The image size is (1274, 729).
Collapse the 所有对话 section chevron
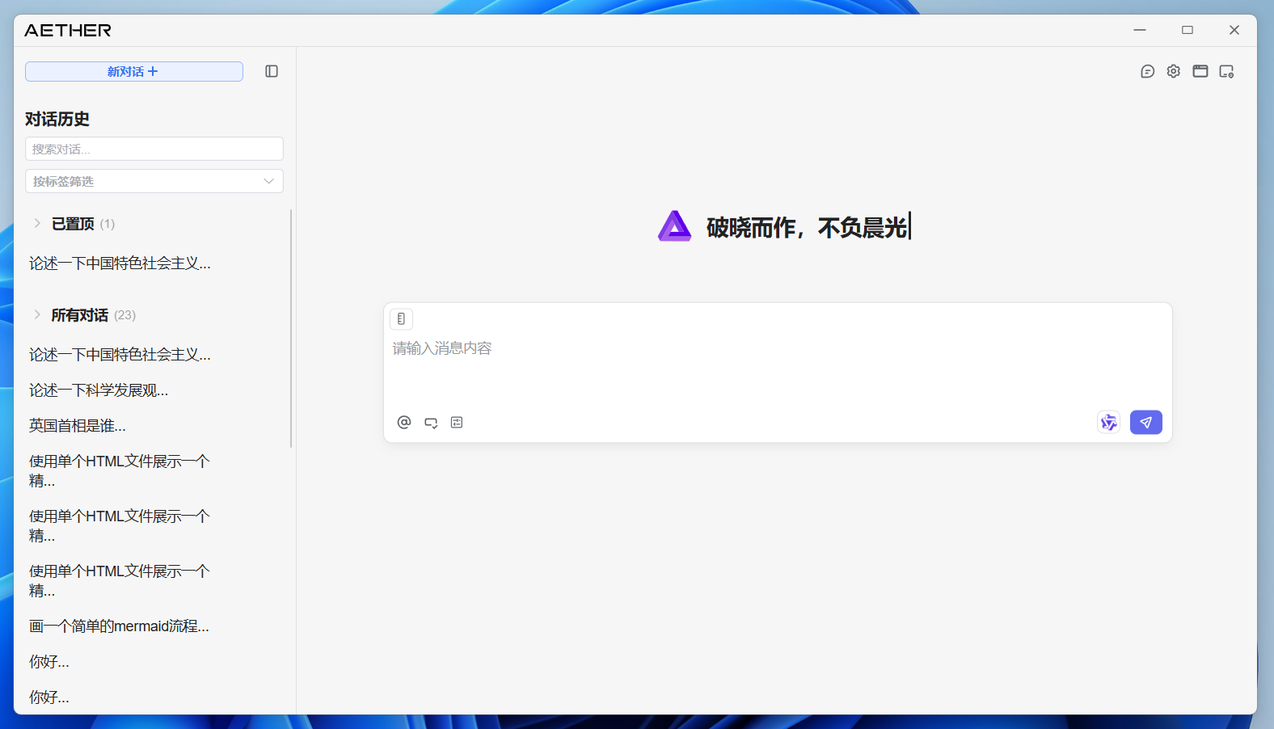37,314
